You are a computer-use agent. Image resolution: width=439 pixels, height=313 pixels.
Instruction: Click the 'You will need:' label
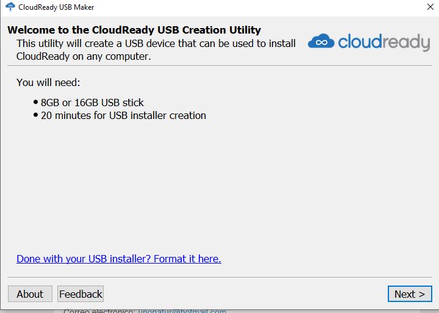tap(48, 82)
